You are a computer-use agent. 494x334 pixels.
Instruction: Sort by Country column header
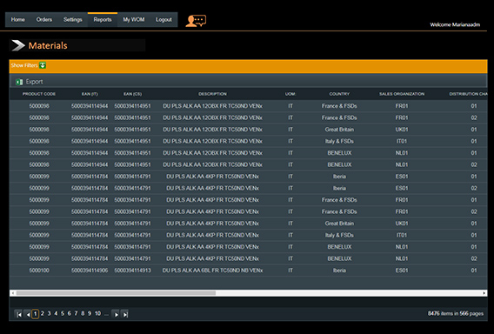coord(339,94)
